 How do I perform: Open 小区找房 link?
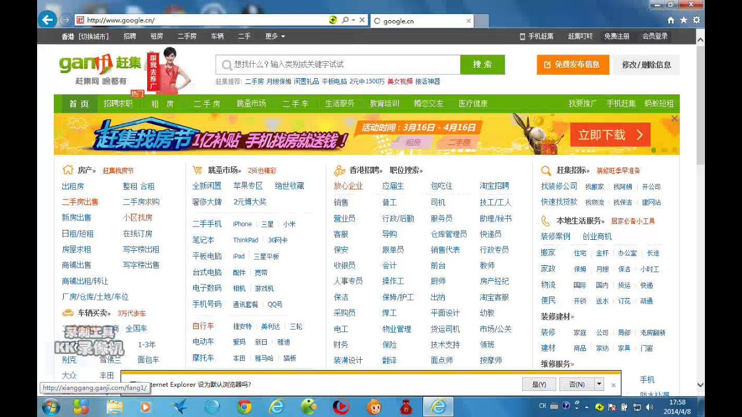point(137,218)
